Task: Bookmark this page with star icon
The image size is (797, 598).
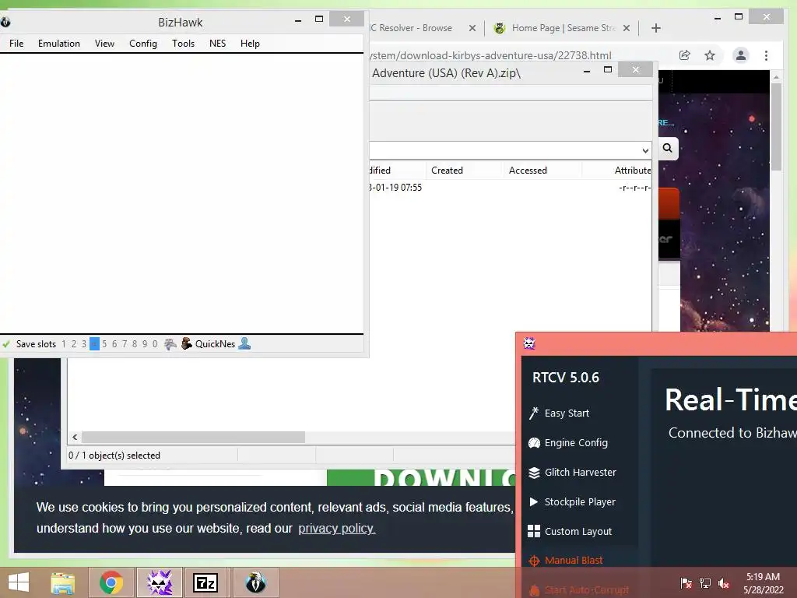Action: (x=710, y=55)
